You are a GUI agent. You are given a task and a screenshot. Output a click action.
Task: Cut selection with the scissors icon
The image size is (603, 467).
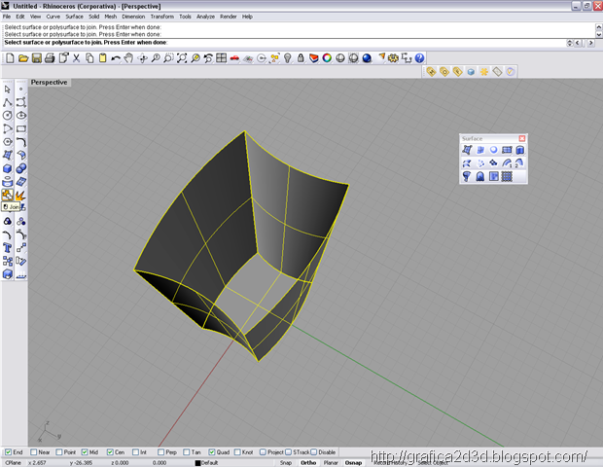tap(76, 58)
